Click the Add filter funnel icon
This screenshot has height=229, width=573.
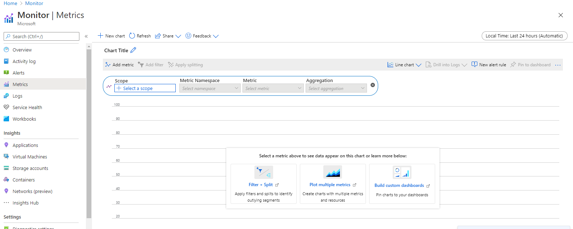141,64
